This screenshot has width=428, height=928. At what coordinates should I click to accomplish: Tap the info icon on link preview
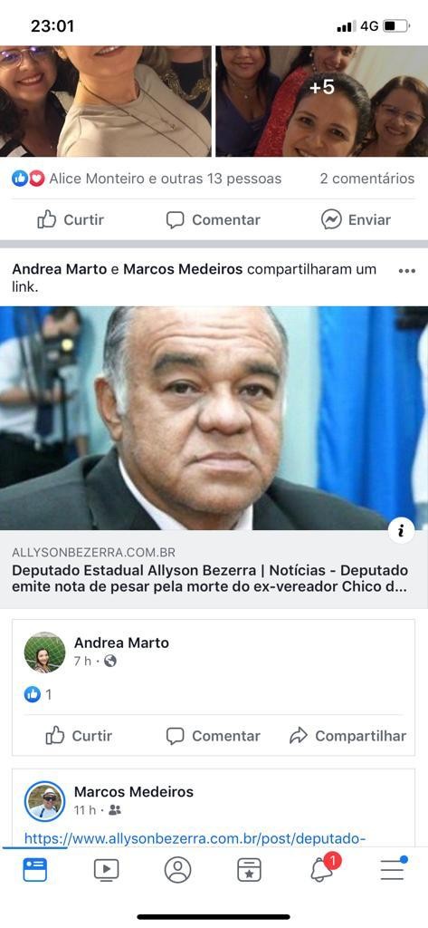pyautogui.click(x=402, y=531)
